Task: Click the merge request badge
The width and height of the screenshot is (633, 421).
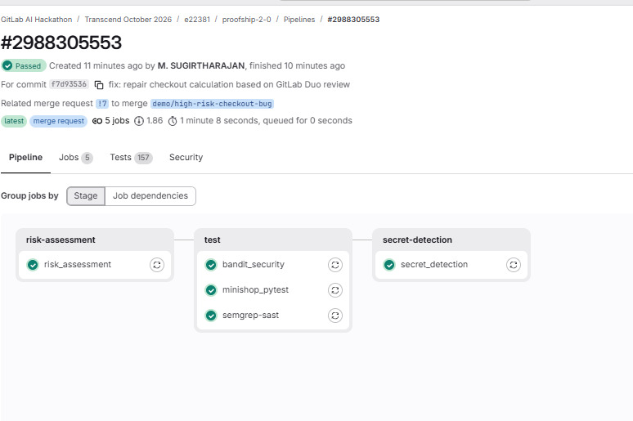Action: click(x=59, y=121)
